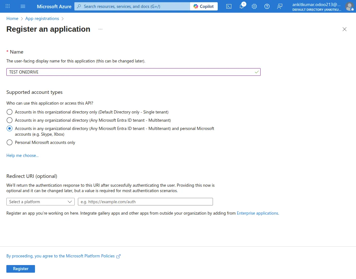Open the Help me choose link
The height and width of the screenshot is (279, 356).
tap(22, 155)
